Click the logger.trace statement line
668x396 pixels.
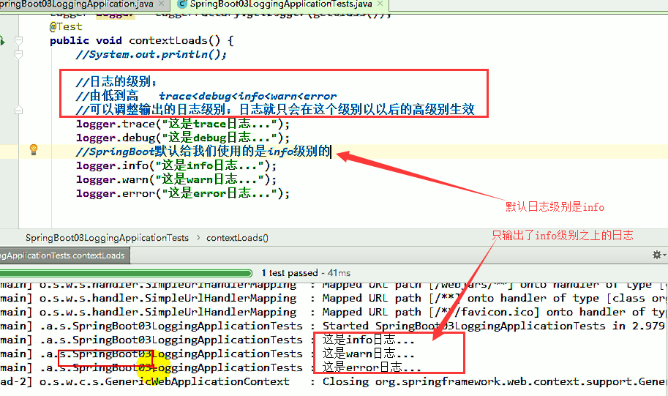pyautogui.click(x=183, y=124)
